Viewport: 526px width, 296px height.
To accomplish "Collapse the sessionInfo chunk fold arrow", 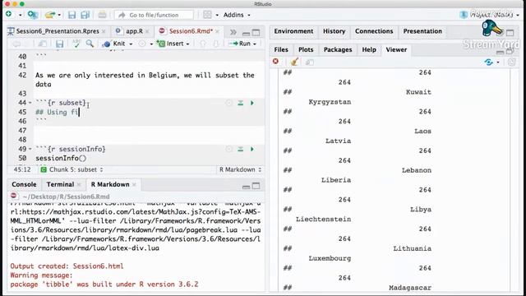I will pyautogui.click(x=30, y=149).
